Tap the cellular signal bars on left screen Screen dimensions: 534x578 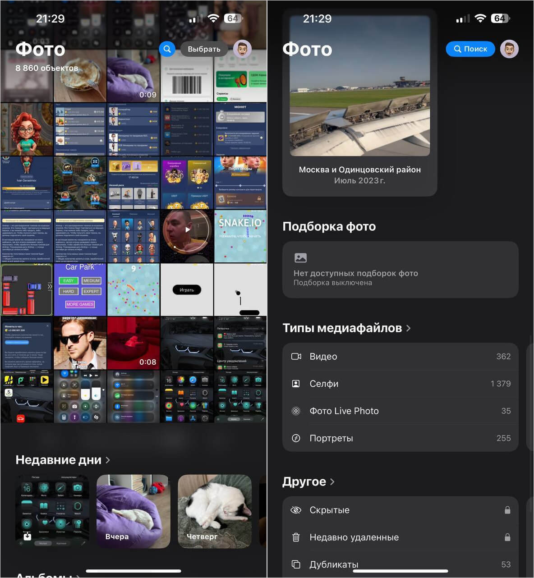pyautogui.click(x=196, y=19)
